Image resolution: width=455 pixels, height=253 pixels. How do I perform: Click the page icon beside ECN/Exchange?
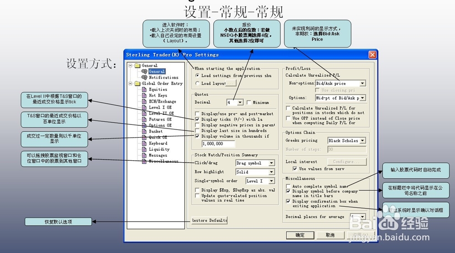click(144, 101)
